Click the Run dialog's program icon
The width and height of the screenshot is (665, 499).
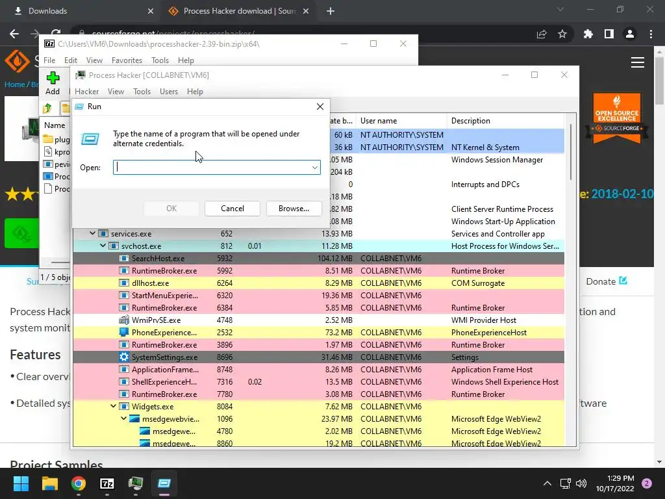[90, 139]
